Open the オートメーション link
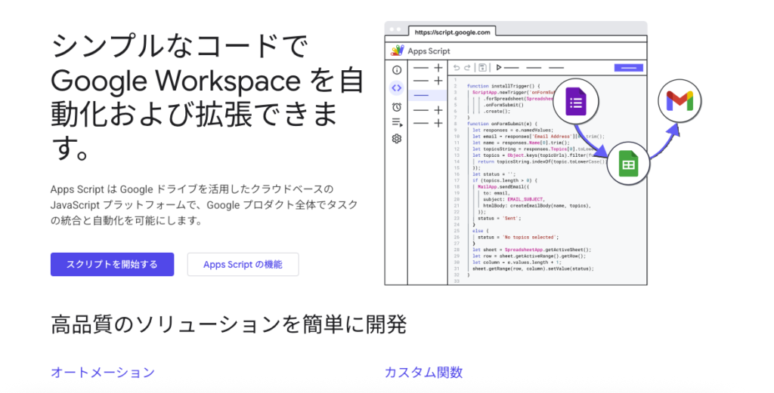 point(103,372)
